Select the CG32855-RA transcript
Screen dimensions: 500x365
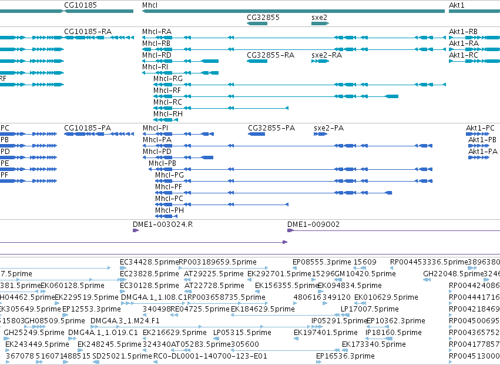point(257,61)
